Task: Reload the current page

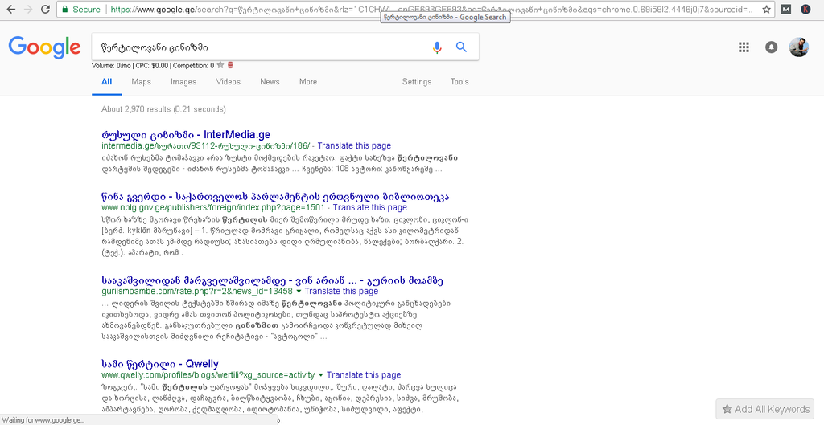Action: [46, 10]
